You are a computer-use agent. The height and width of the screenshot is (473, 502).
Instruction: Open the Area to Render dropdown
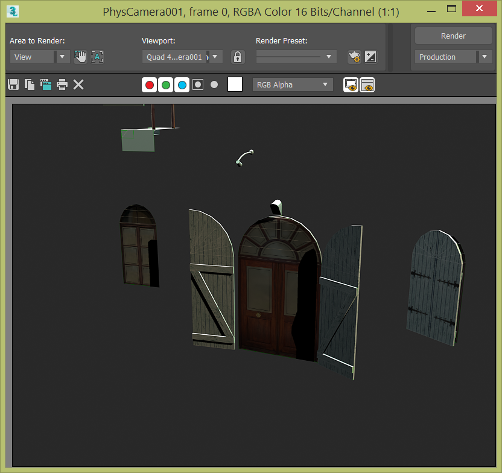click(62, 56)
